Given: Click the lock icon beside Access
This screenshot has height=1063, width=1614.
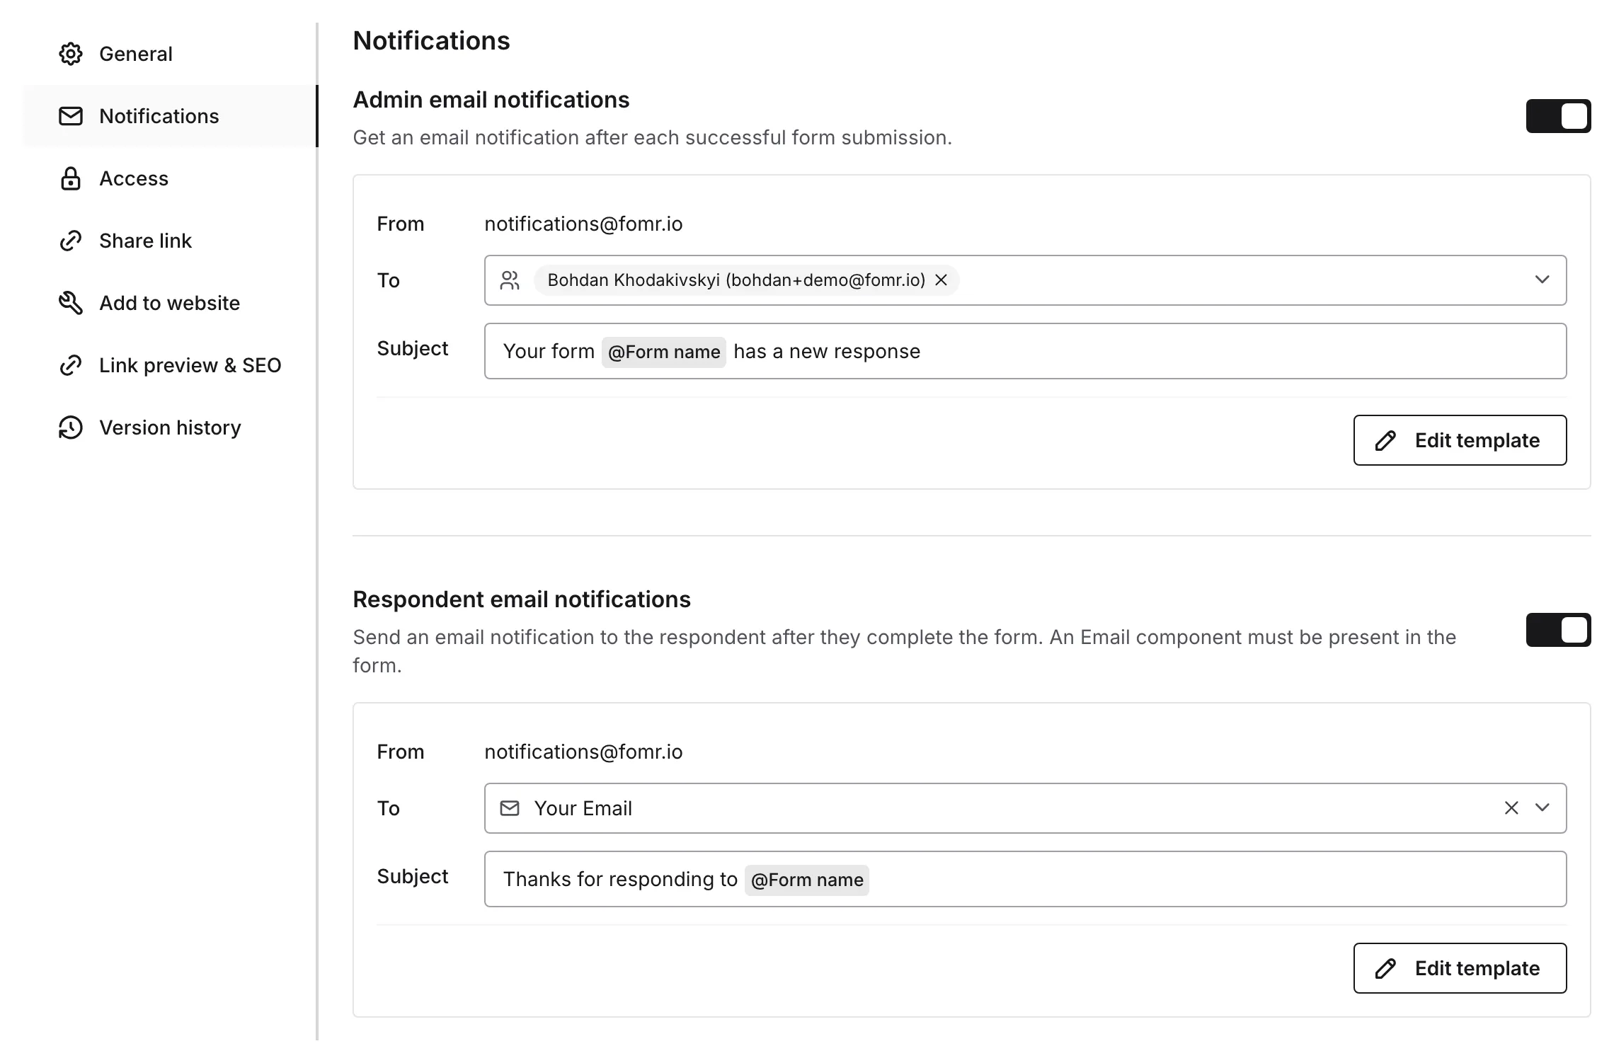Looking at the screenshot, I should (x=71, y=178).
